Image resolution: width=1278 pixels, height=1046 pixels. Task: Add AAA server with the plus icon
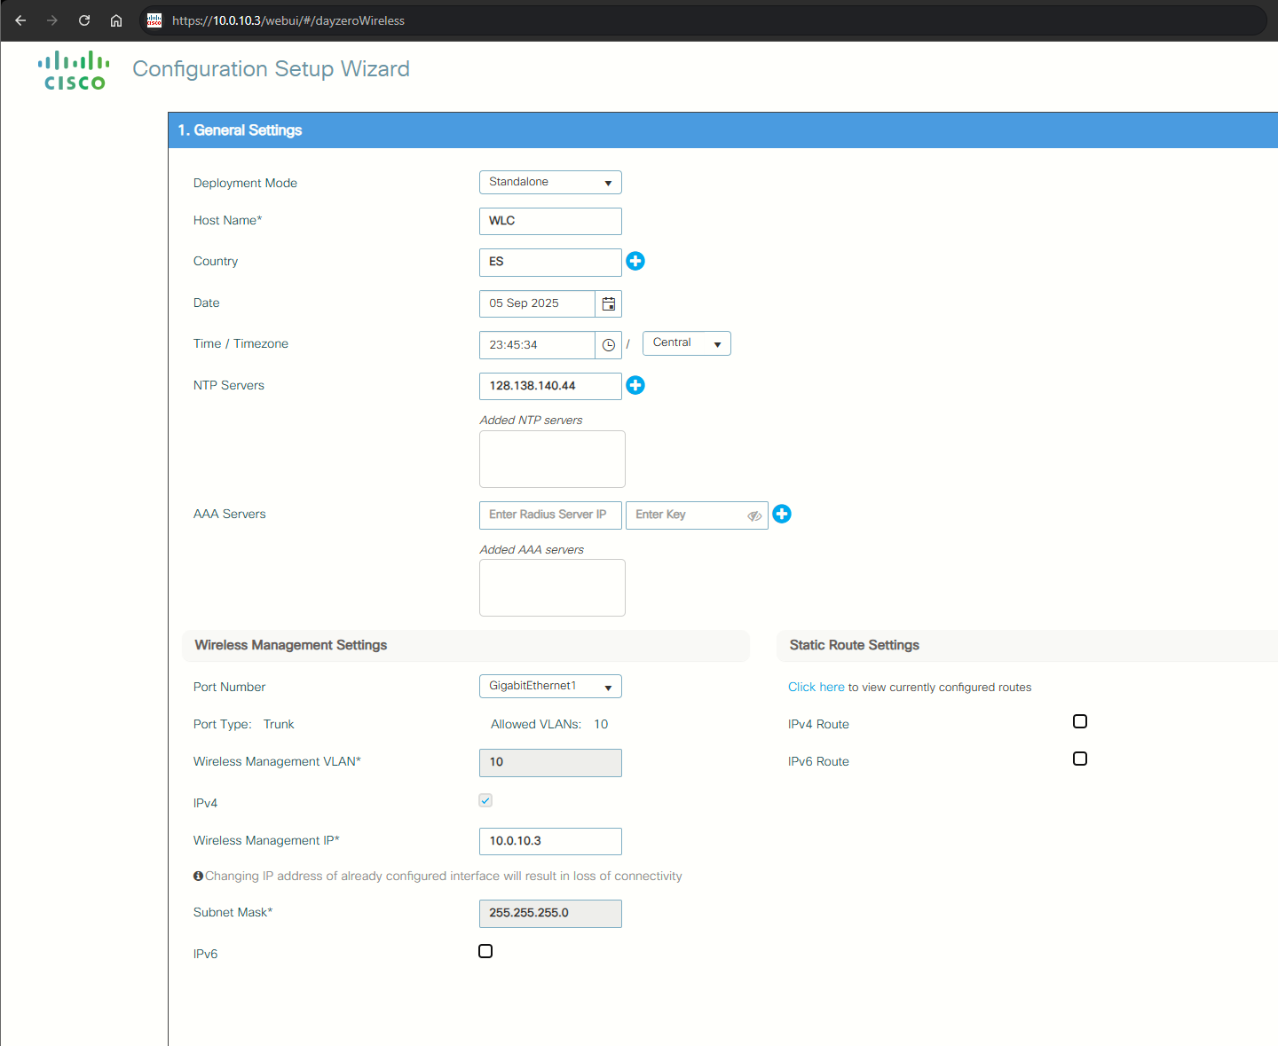(x=782, y=514)
